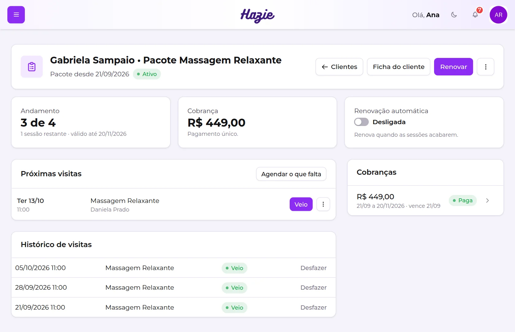Screen dimensions: 515x332
Task: Click the Hazie logo
Action: [x=257, y=15]
